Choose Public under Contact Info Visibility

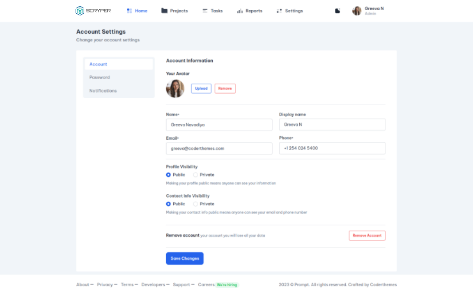point(168,204)
